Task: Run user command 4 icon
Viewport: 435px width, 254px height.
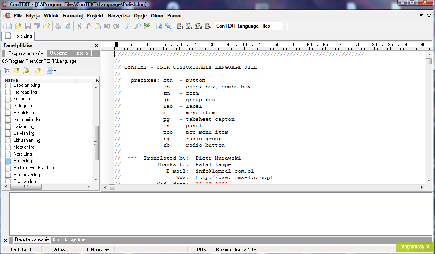Action: pos(208,26)
